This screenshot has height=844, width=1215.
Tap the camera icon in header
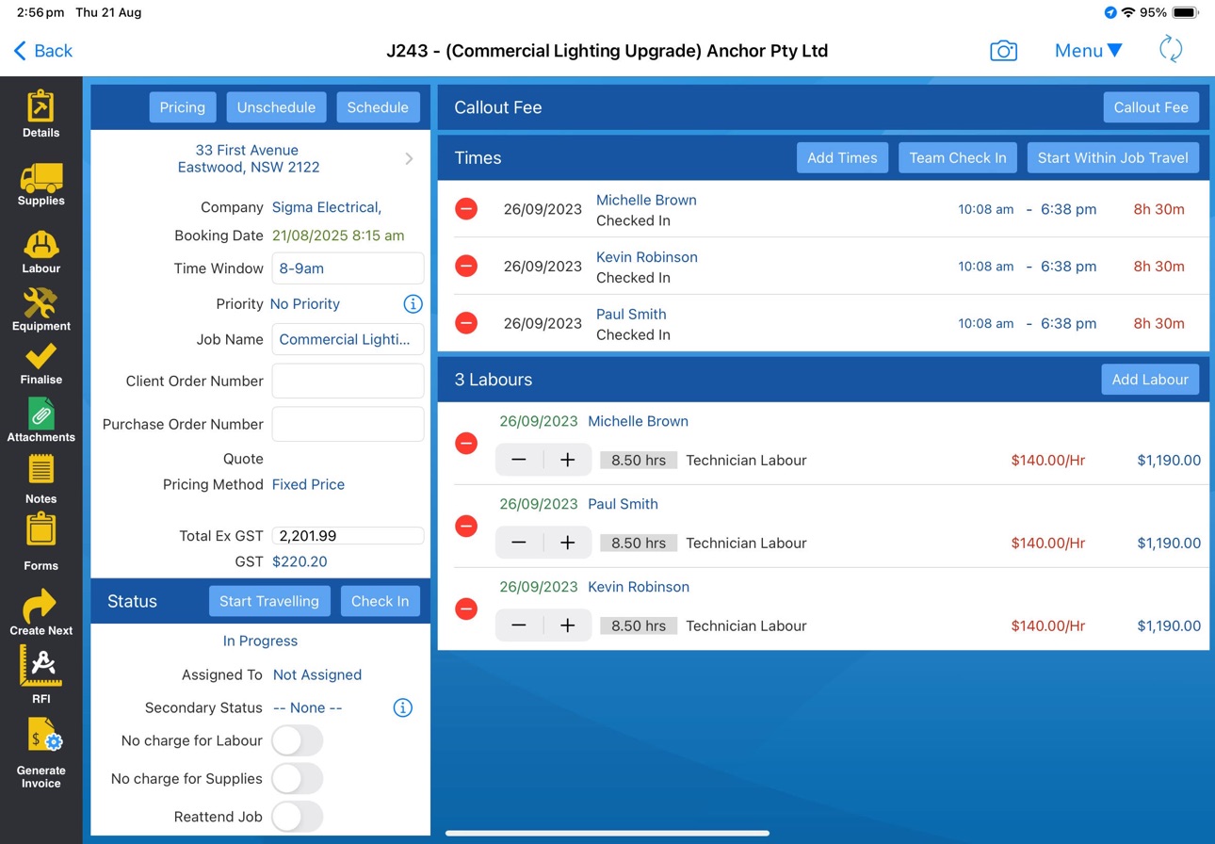tap(1003, 51)
